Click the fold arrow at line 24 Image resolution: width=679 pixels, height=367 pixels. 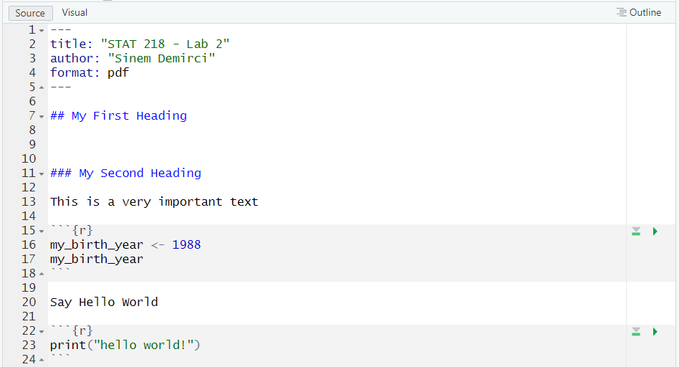tap(42, 360)
